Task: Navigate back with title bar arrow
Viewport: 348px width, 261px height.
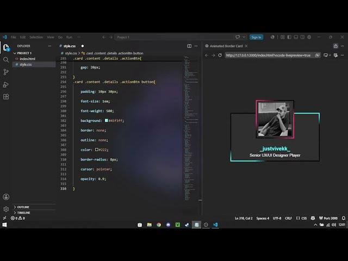Action: pyautogui.click(x=104, y=37)
